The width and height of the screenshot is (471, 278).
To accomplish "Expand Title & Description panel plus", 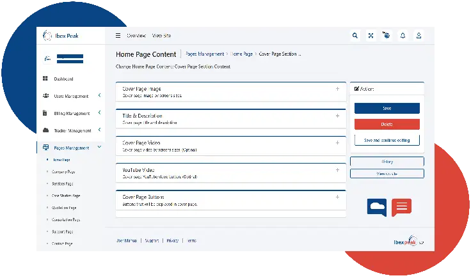I will pos(337,116).
